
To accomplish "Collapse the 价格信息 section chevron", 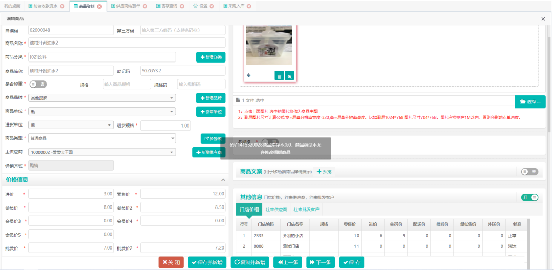I will coord(223,180).
